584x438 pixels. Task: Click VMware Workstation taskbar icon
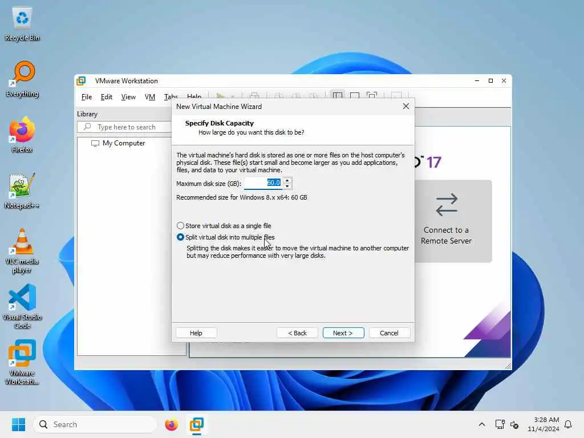pyautogui.click(x=197, y=424)
